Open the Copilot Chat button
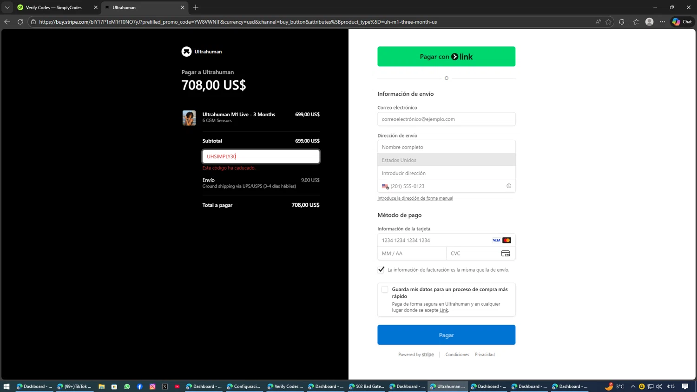Viewport: 697px width, 392px height. (x=682, y=22)
